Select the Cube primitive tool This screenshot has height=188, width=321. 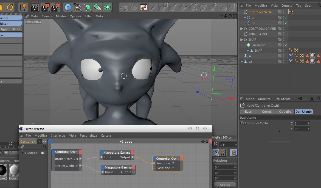68,7
